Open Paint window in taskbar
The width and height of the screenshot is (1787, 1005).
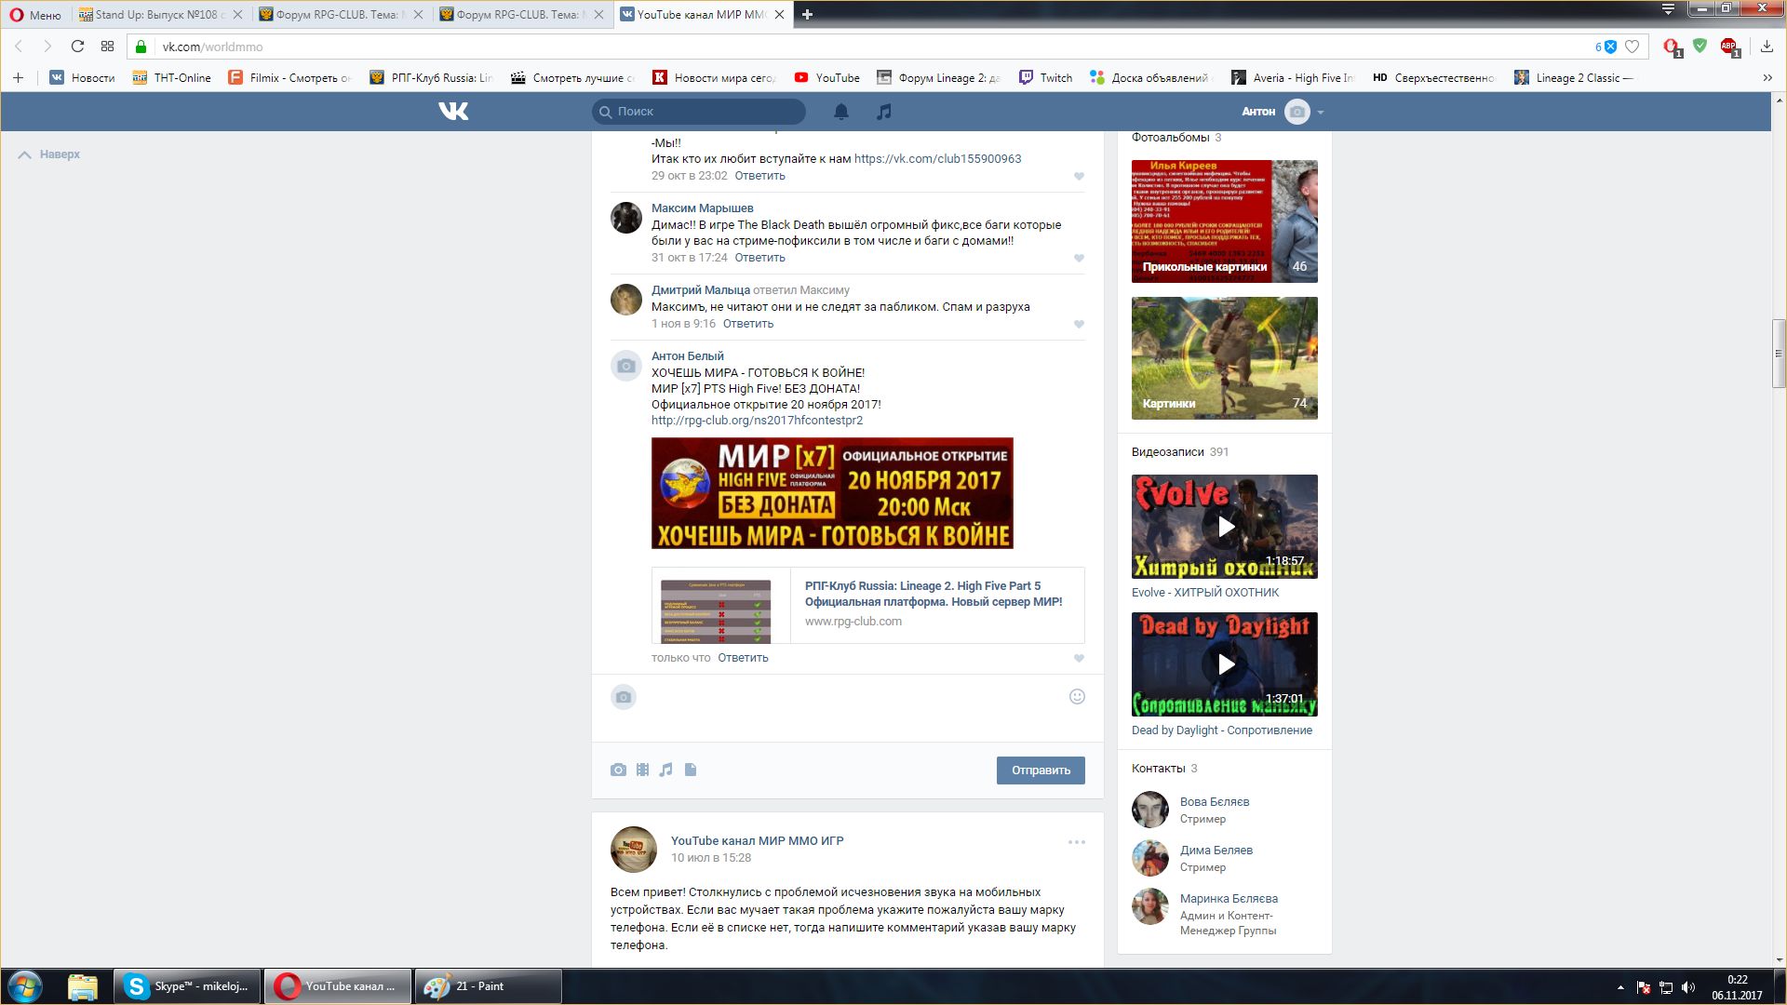(x=488, y=986)
